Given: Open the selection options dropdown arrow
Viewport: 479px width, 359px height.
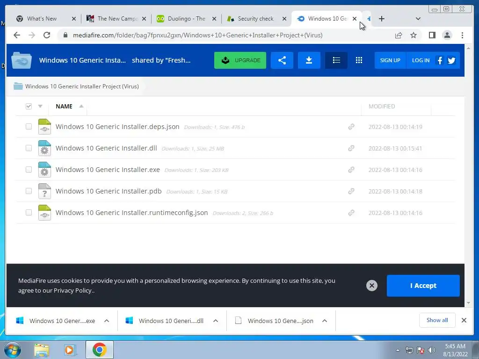Looking at the screenshot, I should pyautogui.click(x=40, y=106).
